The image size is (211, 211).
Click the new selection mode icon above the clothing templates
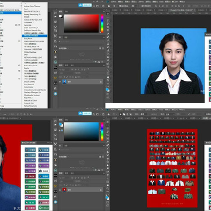(x=121, y=114)
